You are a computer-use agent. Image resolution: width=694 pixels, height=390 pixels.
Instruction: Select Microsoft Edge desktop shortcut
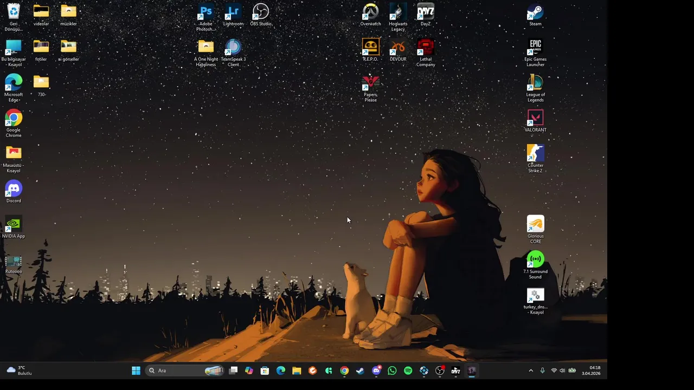(x=14, y=88)
